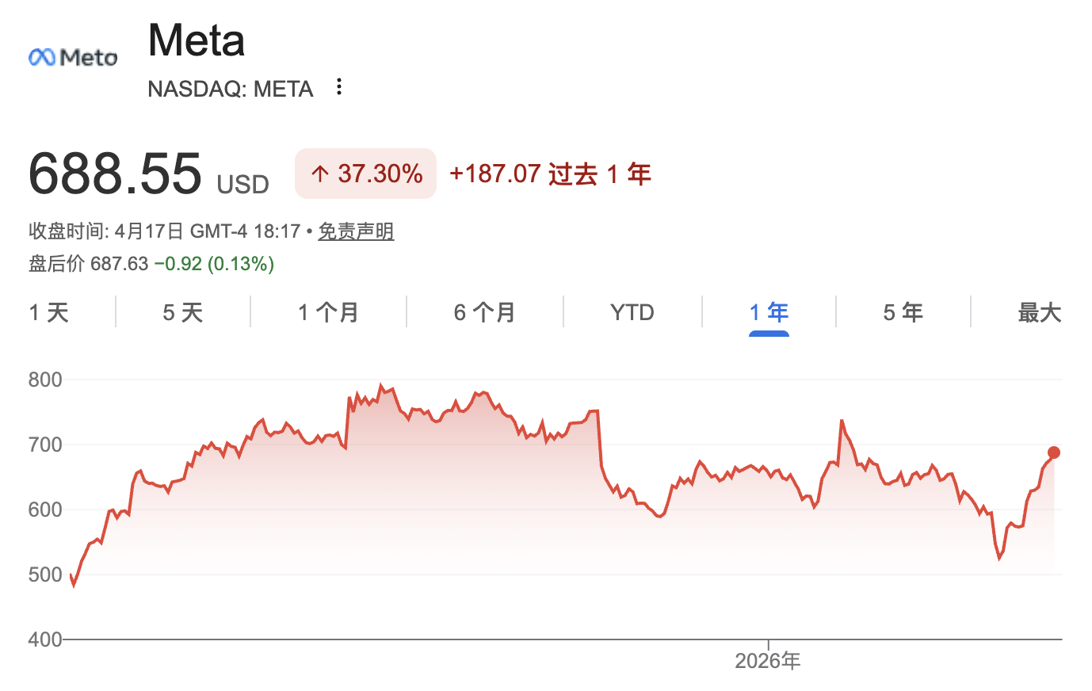Screen dimensions: 1092x691
Task: Select the 1 天 time range
Action: click(x=48, y=312)
